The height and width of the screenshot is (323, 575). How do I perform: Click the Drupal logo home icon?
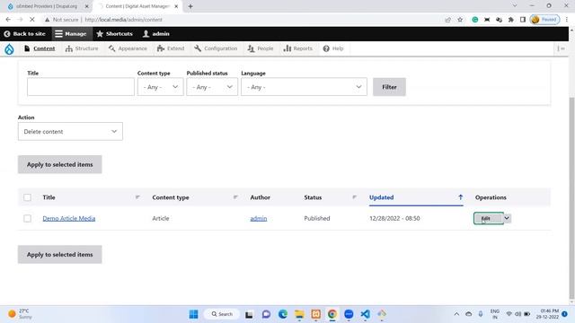(x=9, y=48)
